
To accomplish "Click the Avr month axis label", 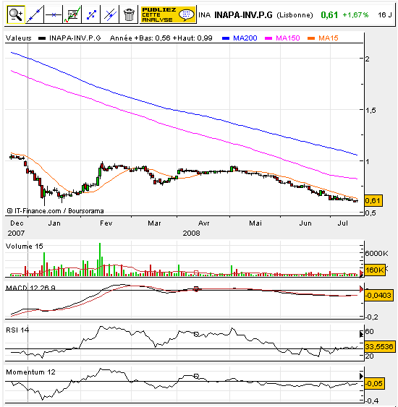I will 203,223.
